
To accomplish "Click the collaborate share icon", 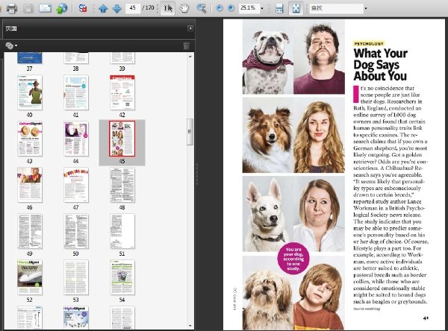I will pos(83,8).
